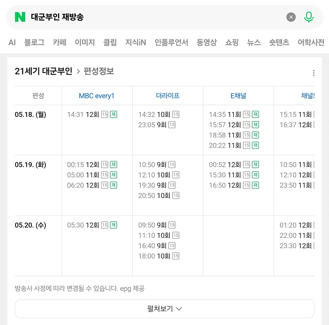Switch to the 블로그 tab
Screen dimensions: 329x325
click(34, 42)
